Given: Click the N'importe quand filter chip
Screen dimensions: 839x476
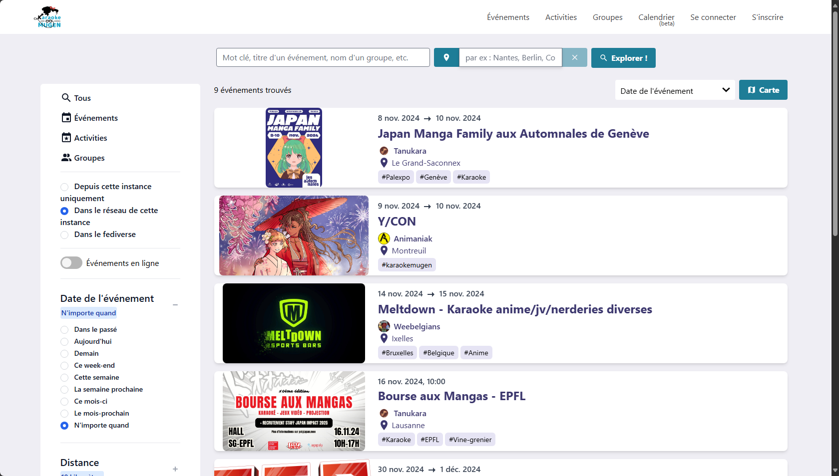Looking at the screenshot, I should coord(89,313).
